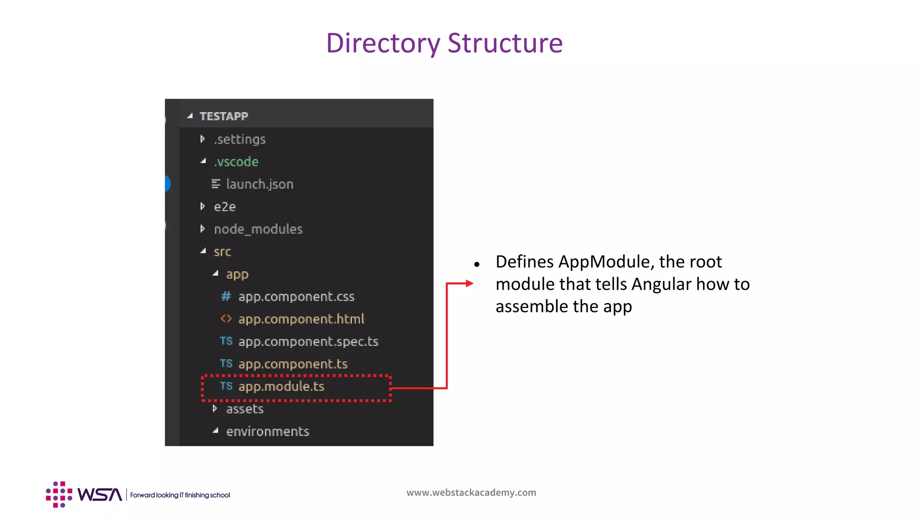
Task: Click the TS icon next to app.module.ts
Action: pyautogui.click(x=226, y=386)
